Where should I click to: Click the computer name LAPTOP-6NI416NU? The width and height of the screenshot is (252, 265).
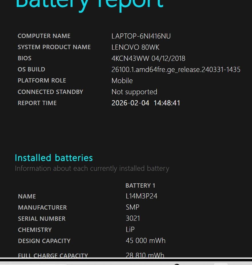tap(141, 36)
